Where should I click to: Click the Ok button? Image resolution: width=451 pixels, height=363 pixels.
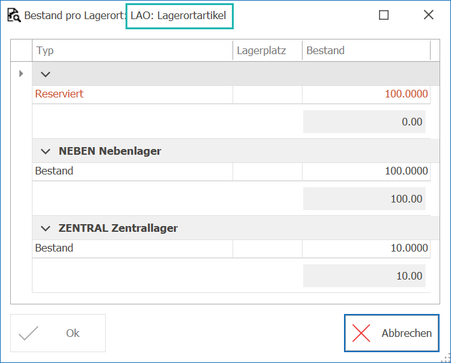(x=58, y=333)
